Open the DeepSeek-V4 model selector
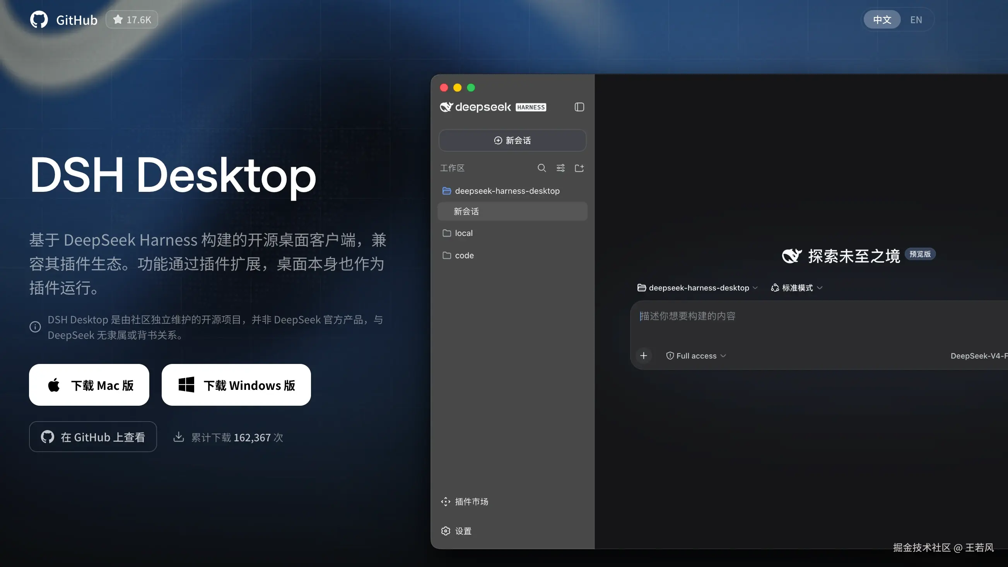The width and height of the screenshot is (1008, 567). pos(979,356)
